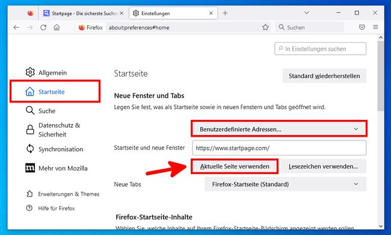The height and width of the screenshot is (235, 391).
Task: Close the Startpage tab
Action: pos(122,13)
